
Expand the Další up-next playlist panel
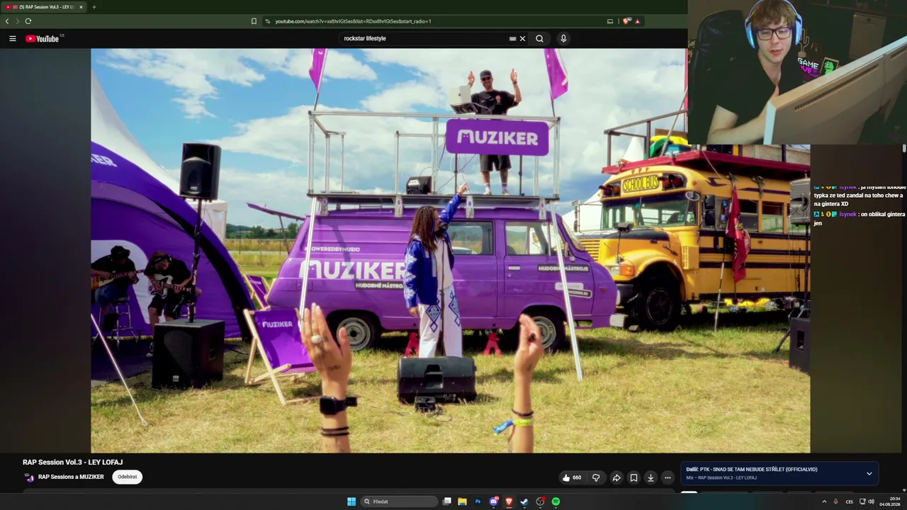[869, 473]
